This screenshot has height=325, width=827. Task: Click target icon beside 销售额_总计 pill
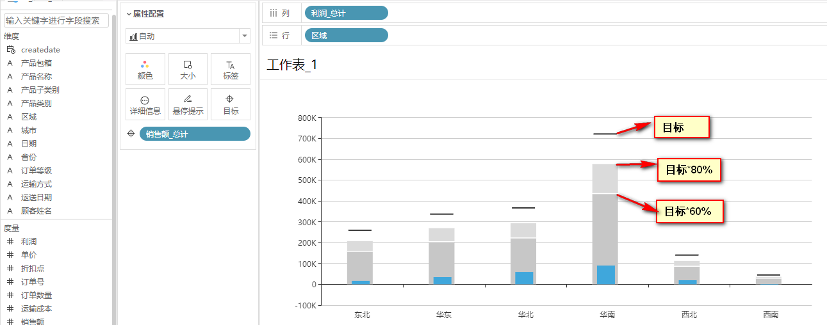click(x=131, y=134)
